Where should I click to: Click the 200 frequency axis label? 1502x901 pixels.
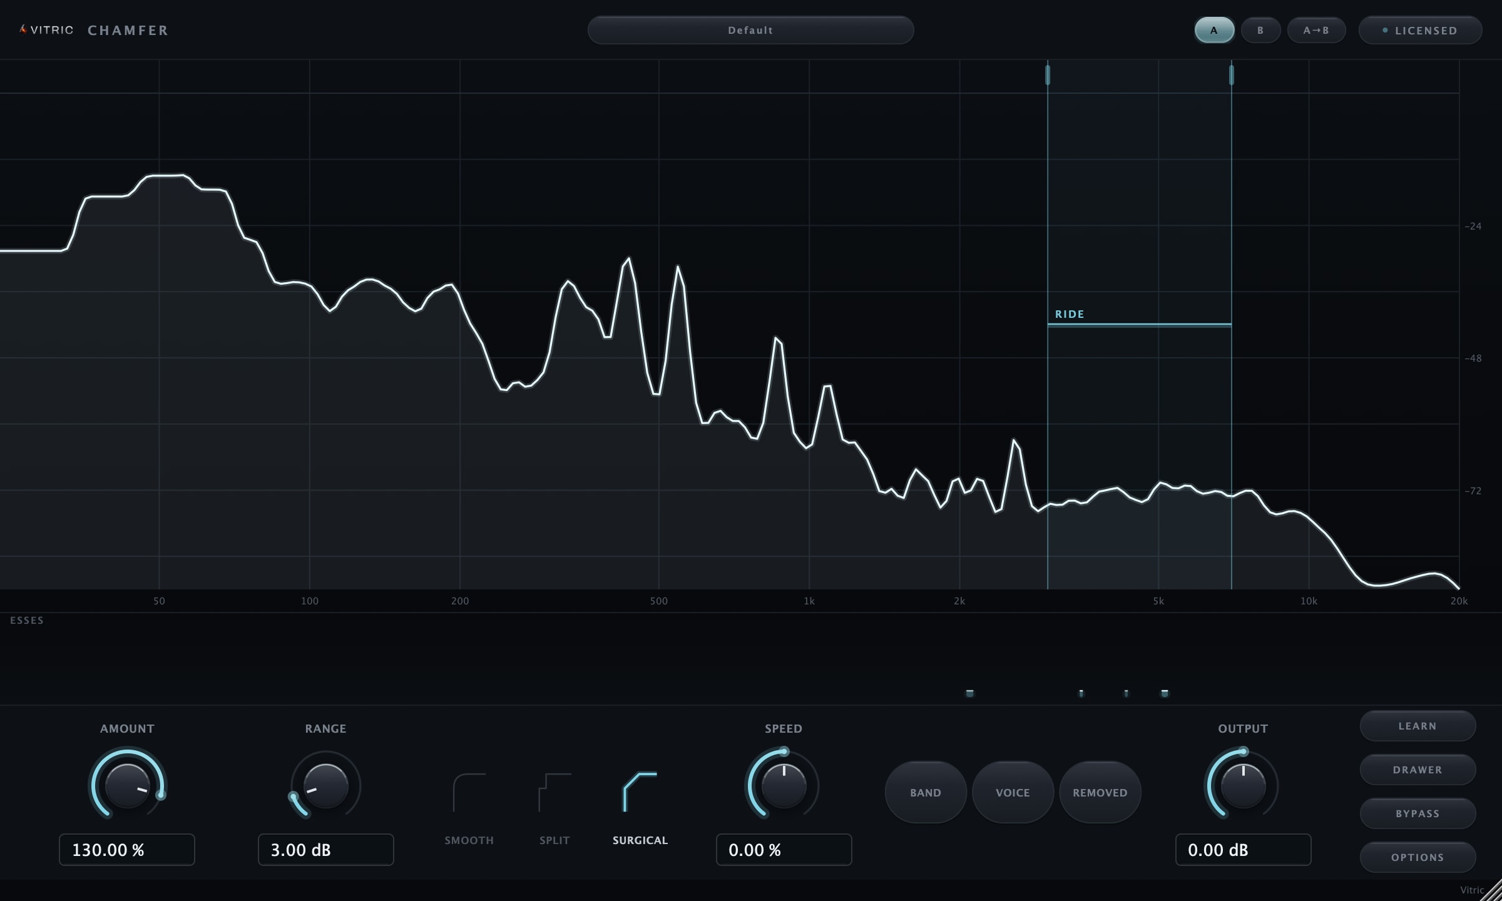click(460, 601)
